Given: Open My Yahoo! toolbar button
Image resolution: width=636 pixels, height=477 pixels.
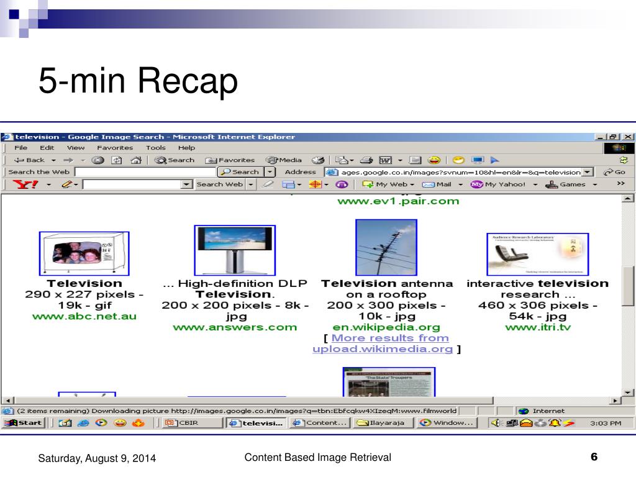Looking at the screenshot, I should tap(497, 184).
